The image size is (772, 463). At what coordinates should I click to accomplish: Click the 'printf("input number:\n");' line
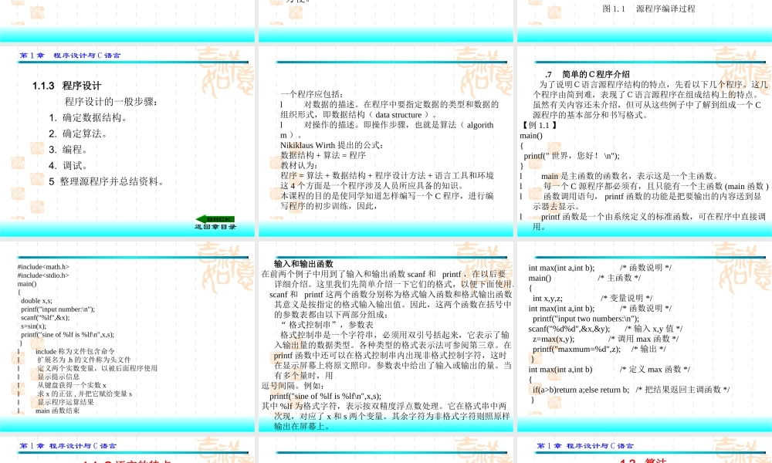[58, 309]
